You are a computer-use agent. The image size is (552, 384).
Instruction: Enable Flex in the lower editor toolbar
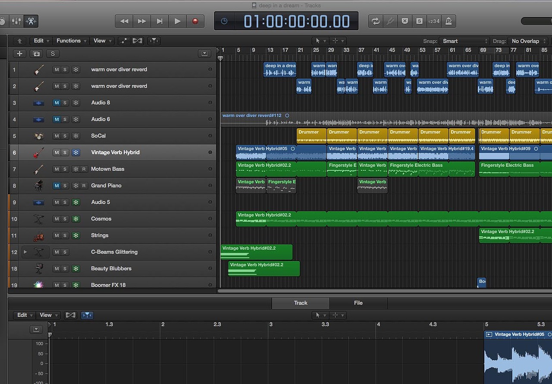tap(70, 315)
